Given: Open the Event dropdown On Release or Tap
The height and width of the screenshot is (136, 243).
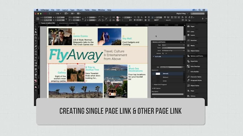Looking at the screenshot, I should [x=173, y=50].
